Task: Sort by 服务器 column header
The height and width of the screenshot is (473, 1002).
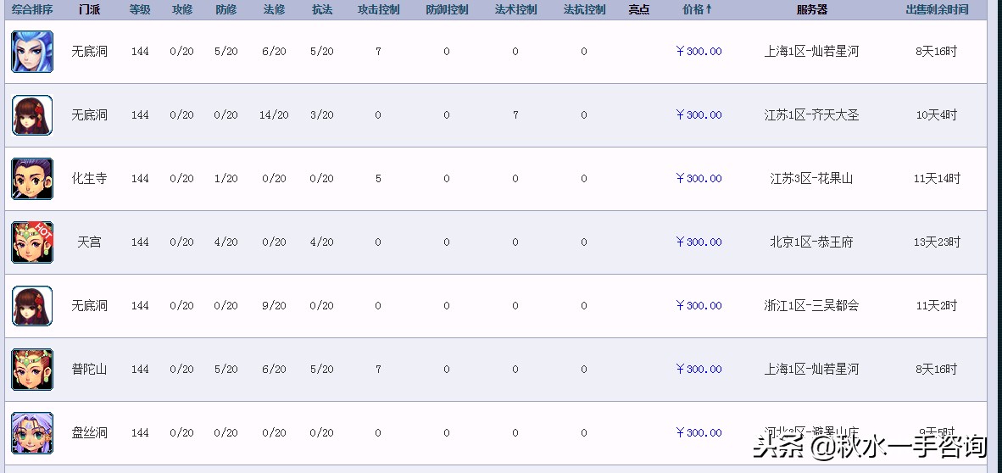Action: click(x=811, y=10)
